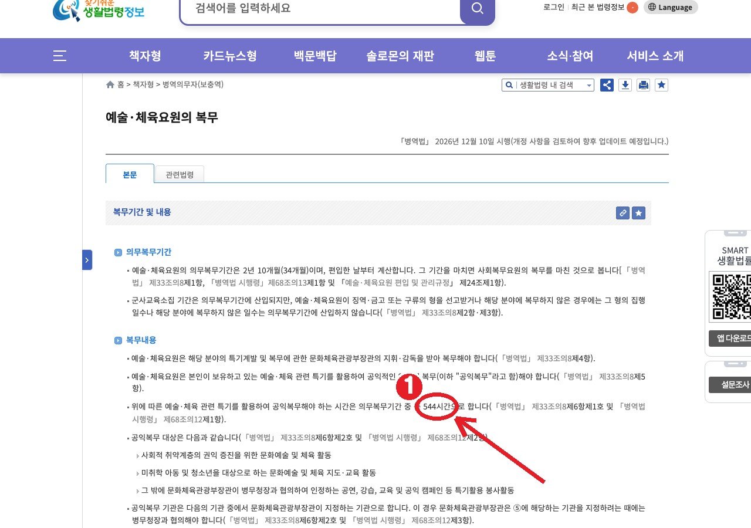Switch to the 관련법령 tab

tap(180, 175)
